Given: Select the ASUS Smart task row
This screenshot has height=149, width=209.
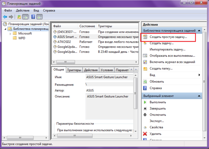Looking at the screenshot, I should tap(95, 37).
